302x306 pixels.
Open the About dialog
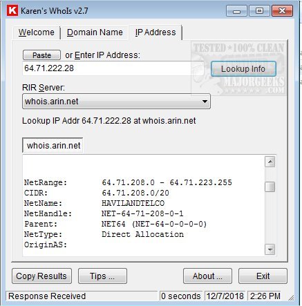tap(207, 276)
